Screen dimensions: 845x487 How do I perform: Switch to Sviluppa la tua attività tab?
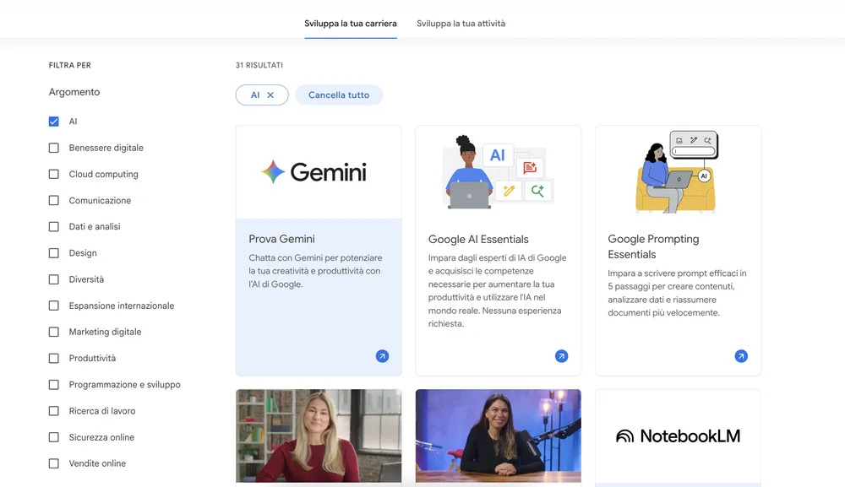[461, 24]
